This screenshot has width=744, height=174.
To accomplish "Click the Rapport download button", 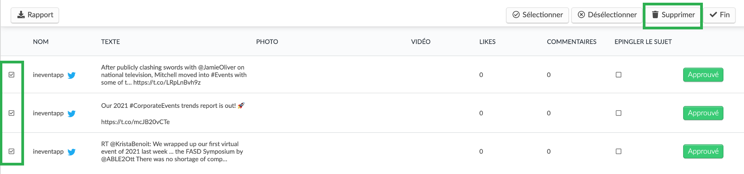I will pos(35,15).
